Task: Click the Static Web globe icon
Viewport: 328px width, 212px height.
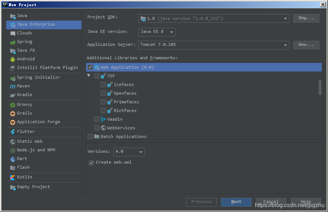Action: coord(13,142)
